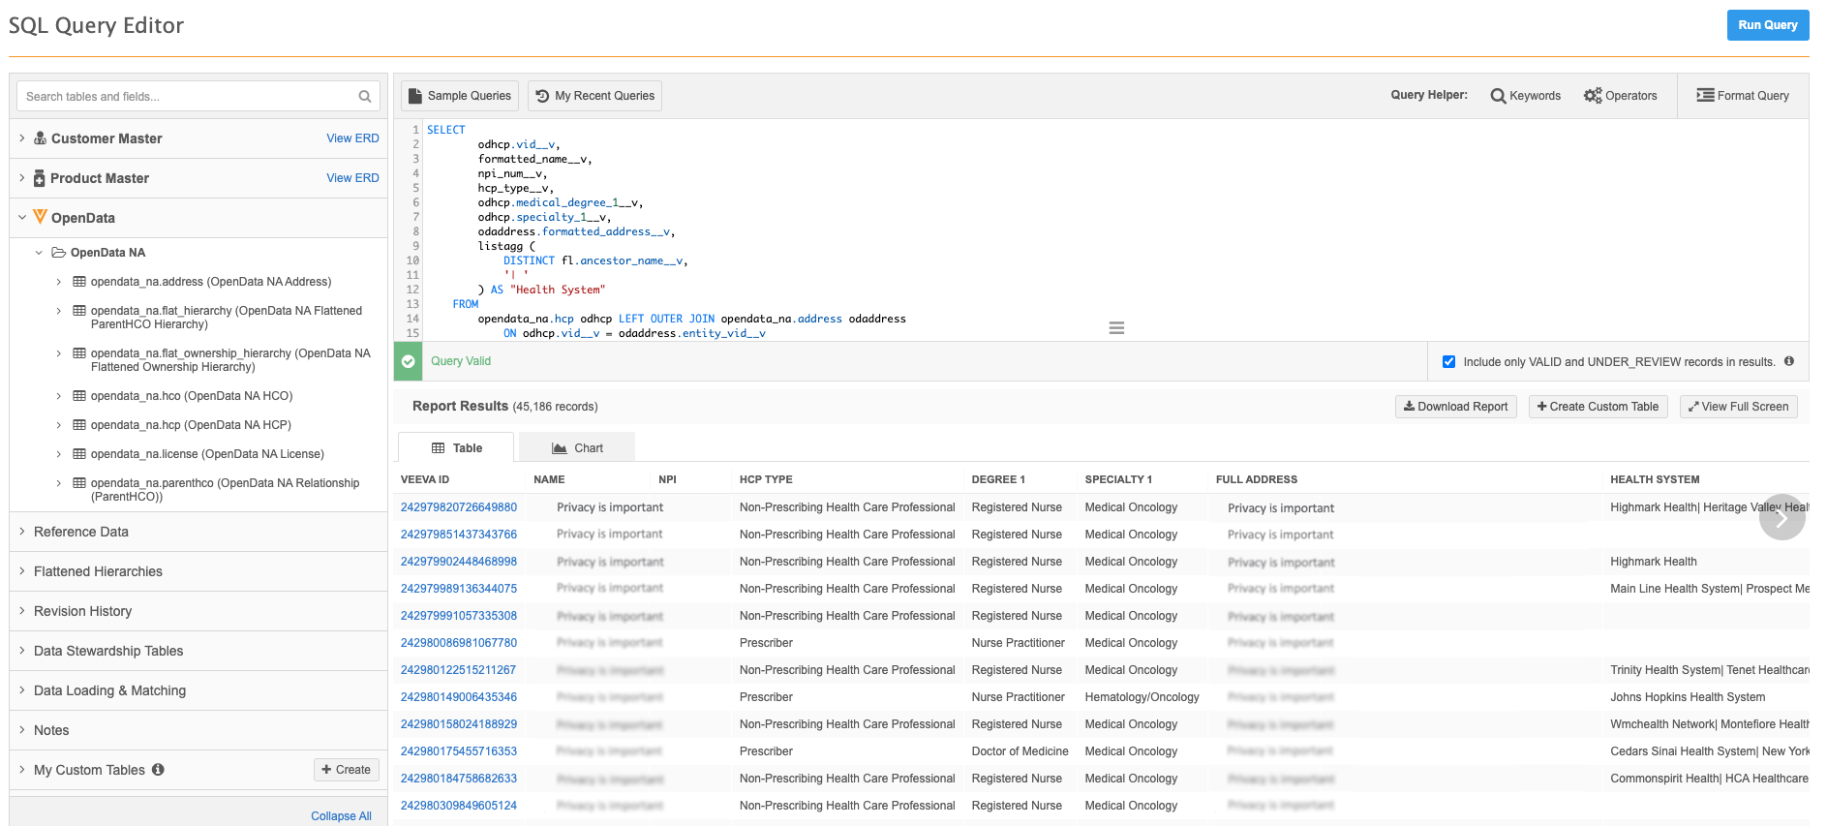Click the Format Query icon
The width and height of the screenshot is (1827, 826).
[x=1705, y=95]
